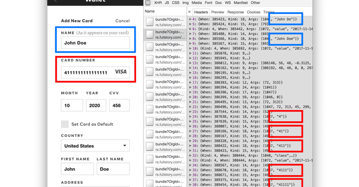Screen dimensions: 359x187
Task: Filter network requests by Other
Action: point(255,3)
